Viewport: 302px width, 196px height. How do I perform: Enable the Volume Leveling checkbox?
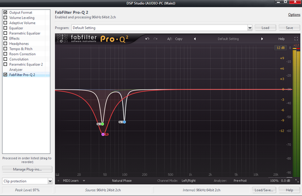tap(5, 17)
